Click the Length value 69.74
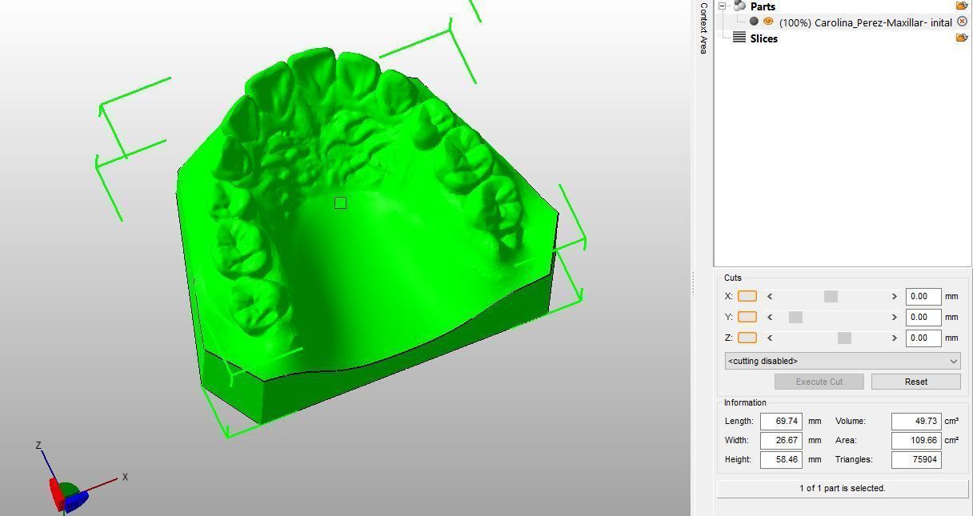The image size is (973, 516). 781,421
